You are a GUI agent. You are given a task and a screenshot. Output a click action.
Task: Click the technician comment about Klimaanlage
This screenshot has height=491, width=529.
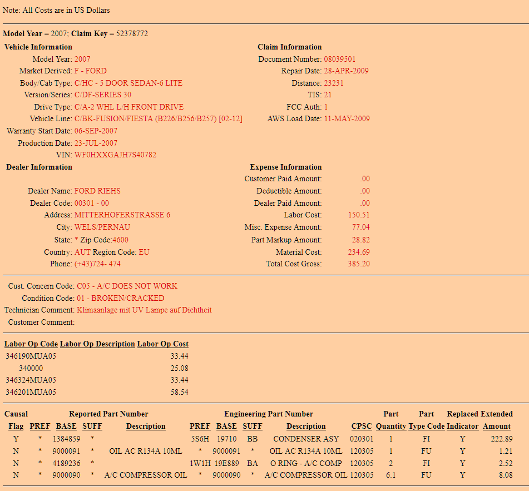(144, 310)
